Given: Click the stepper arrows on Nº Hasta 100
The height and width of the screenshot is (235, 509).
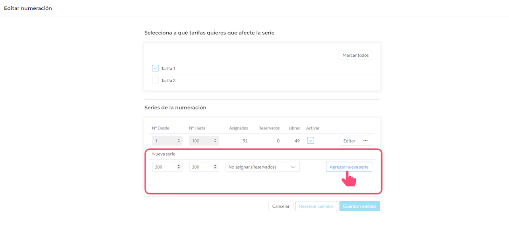Looking at the screenshot, I should coord(215,141).
